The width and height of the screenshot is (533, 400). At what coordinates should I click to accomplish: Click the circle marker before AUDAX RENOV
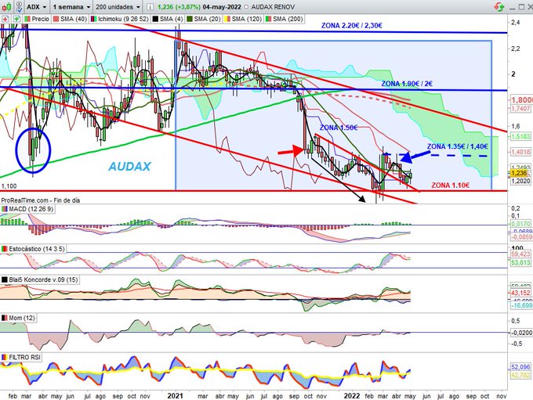[246, 7]
